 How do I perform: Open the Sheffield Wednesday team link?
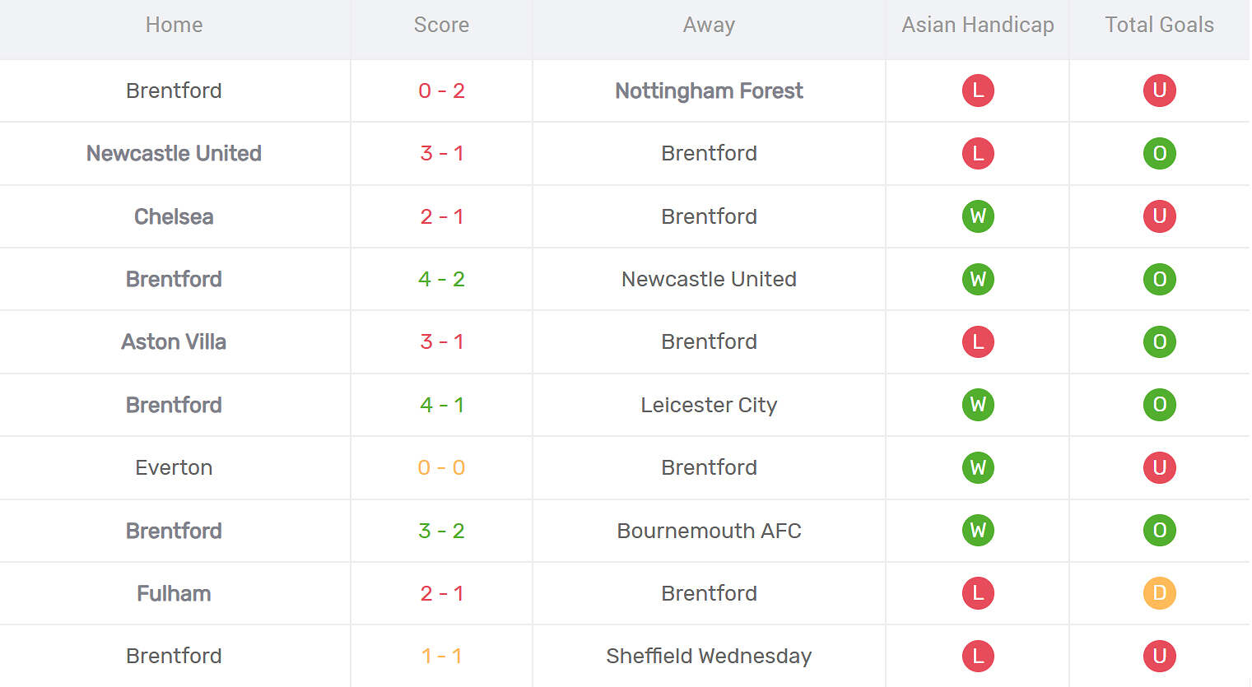coord(709,656)
